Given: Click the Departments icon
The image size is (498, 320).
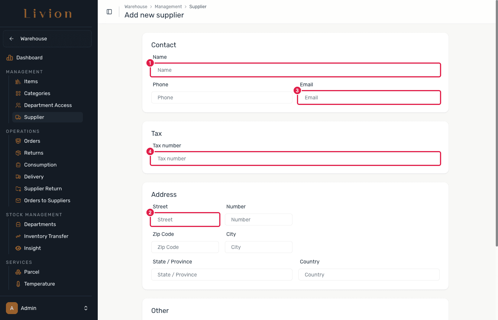Looking at the screenshot, I should [18, 224].
